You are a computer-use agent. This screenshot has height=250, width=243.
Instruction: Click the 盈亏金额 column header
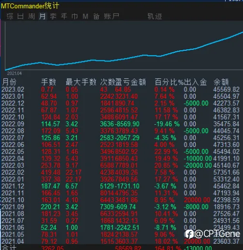point(130,82)
